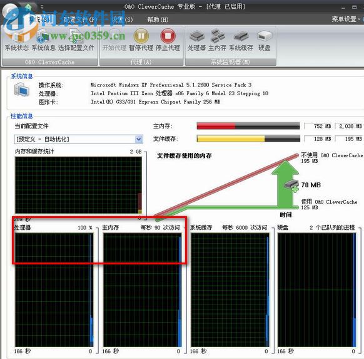The width and height of the screenshot is (364, 359).
Task: Click the 系统缓存 access graph
Action: pyautogui.click(x=230, y=290)
